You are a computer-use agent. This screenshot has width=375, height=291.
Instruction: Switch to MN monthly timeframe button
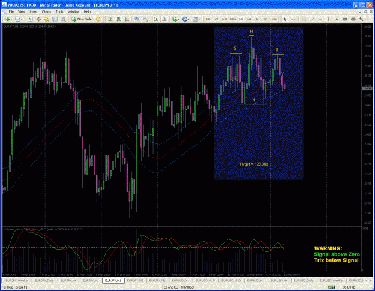click(274, 19)
